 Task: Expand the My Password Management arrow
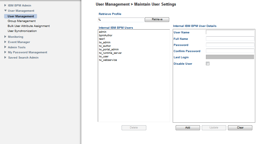[5, 52]
